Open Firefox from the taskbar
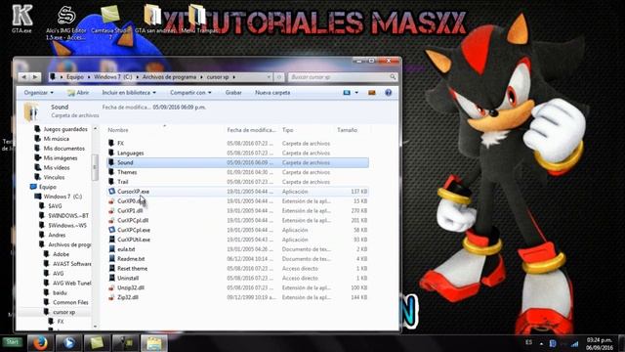Screen dimensions: 625x352 40,343
